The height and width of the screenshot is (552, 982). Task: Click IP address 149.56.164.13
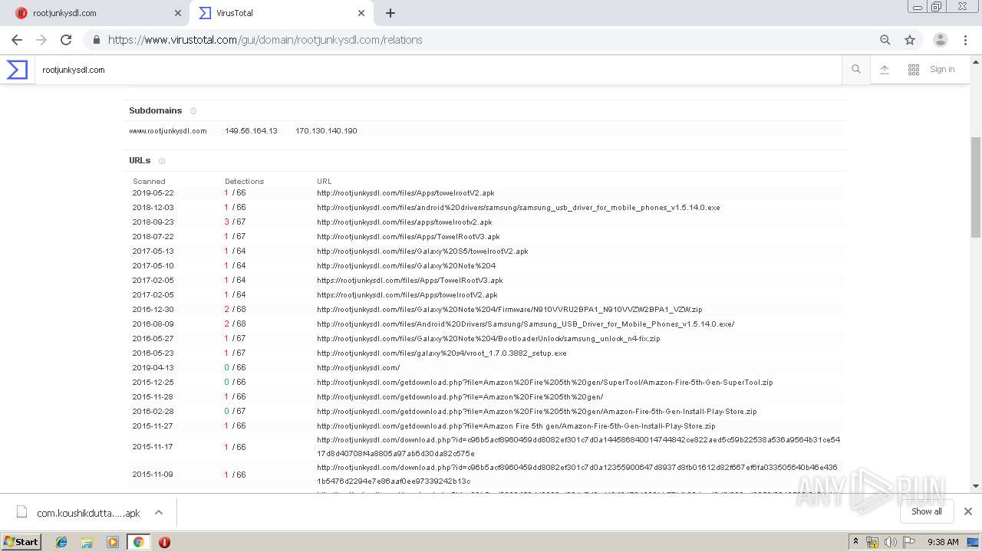coord(251,131)
